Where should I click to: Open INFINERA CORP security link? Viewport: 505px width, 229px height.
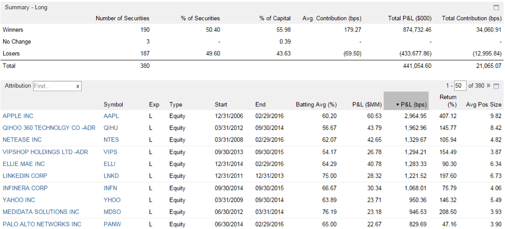tap(25, 188)
